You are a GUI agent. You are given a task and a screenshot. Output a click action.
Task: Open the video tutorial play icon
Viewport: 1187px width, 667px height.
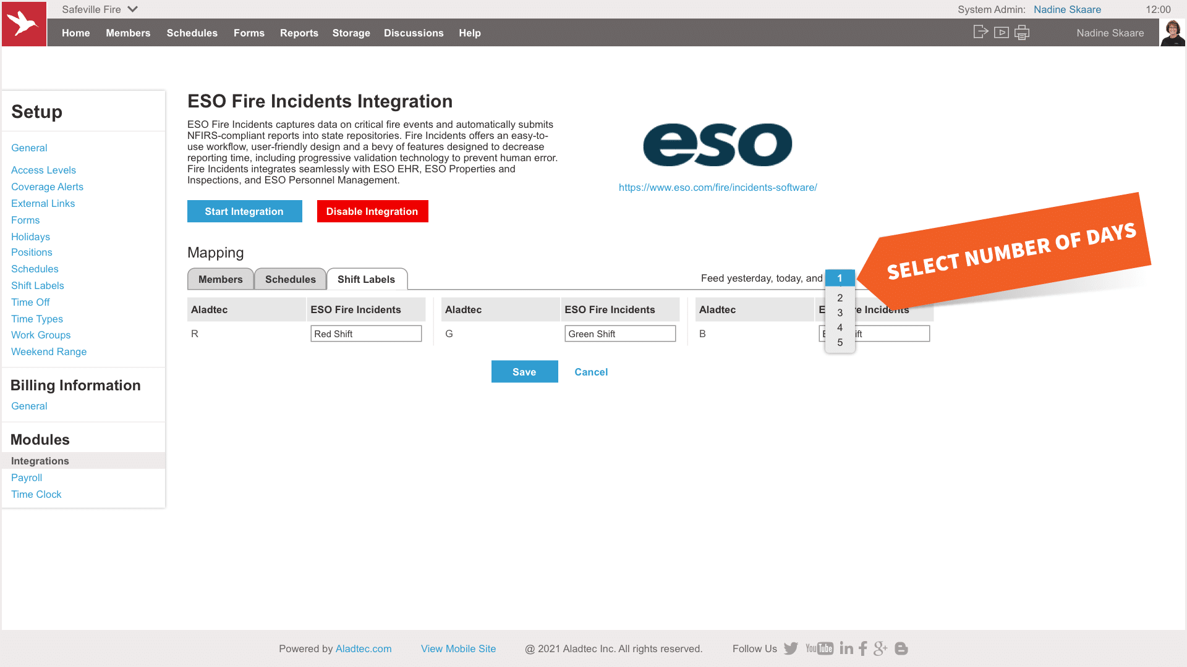pyautogui.click(x=1002, y=33)
